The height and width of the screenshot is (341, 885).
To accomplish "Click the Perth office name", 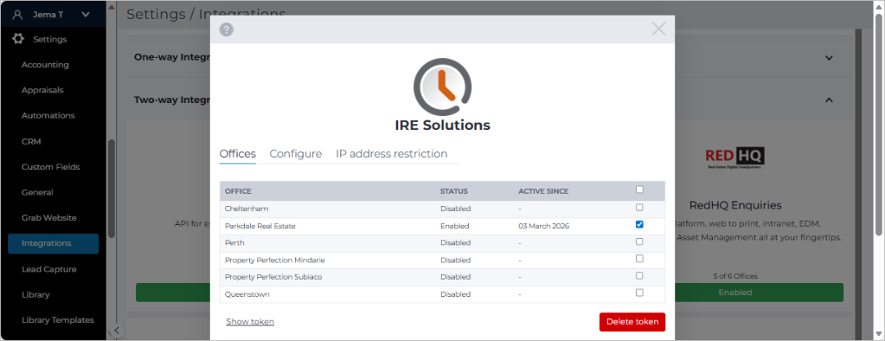I will [x=235, y=243].
